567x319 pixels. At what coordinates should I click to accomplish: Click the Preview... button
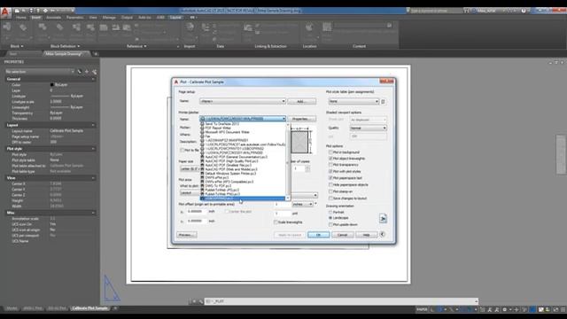pos(187,235)
